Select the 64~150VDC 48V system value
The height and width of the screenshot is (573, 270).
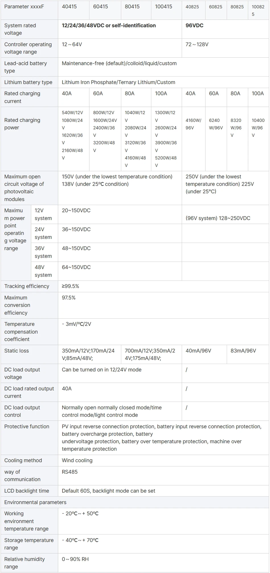click(x=76, y=267)
